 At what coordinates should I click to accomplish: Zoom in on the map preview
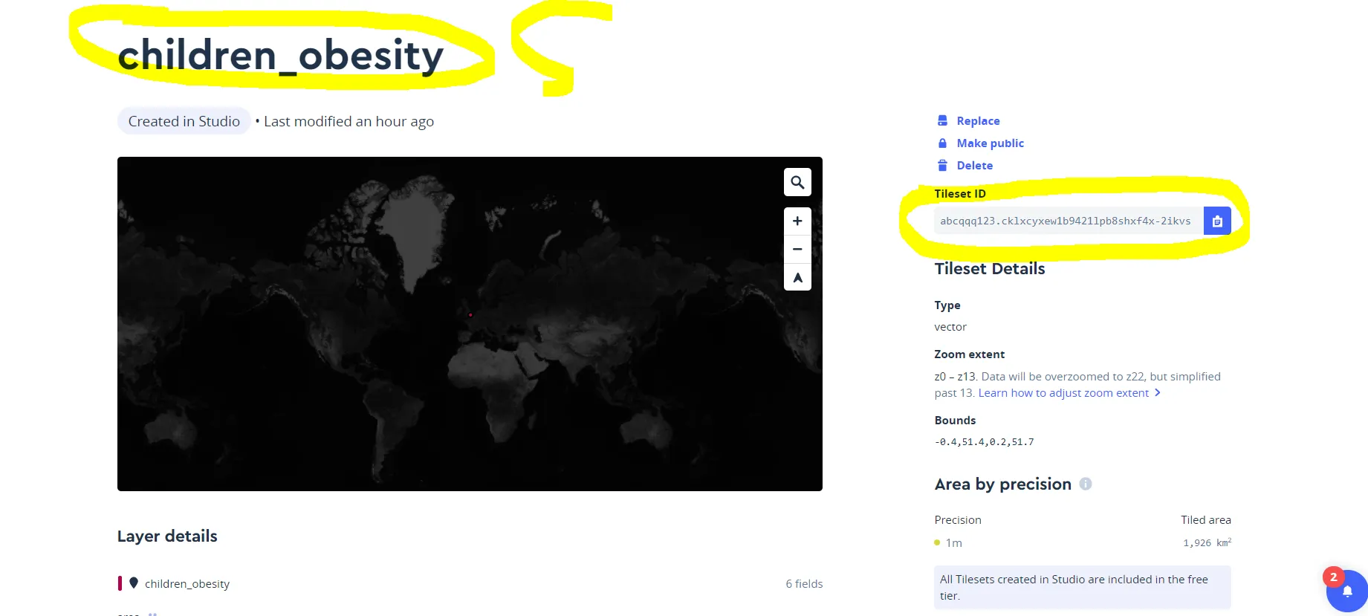(797, 221)
